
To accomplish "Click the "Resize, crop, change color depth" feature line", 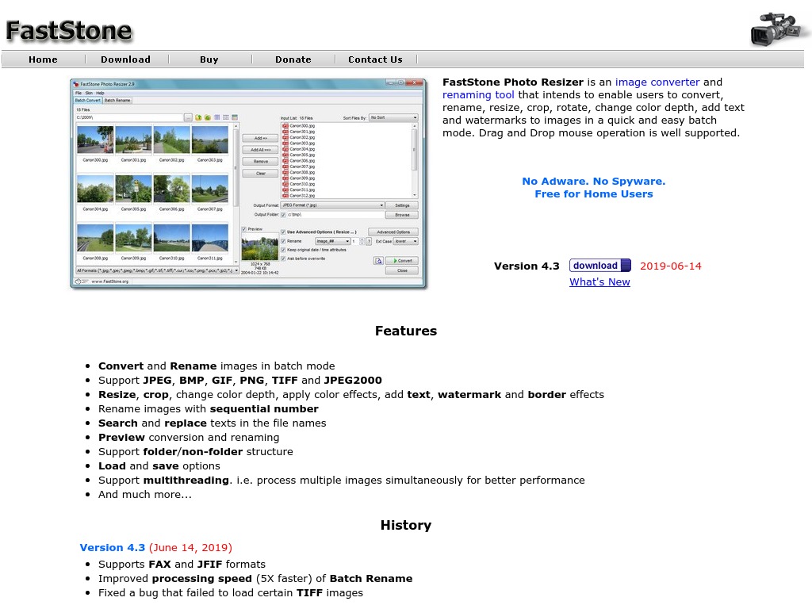I will point(351,395).
